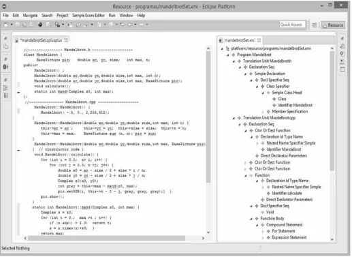Image resolution: width=352 pixels, height=257 pixels.
Task: Select the Identifier calculate tree item
Action: coord(287,194)
